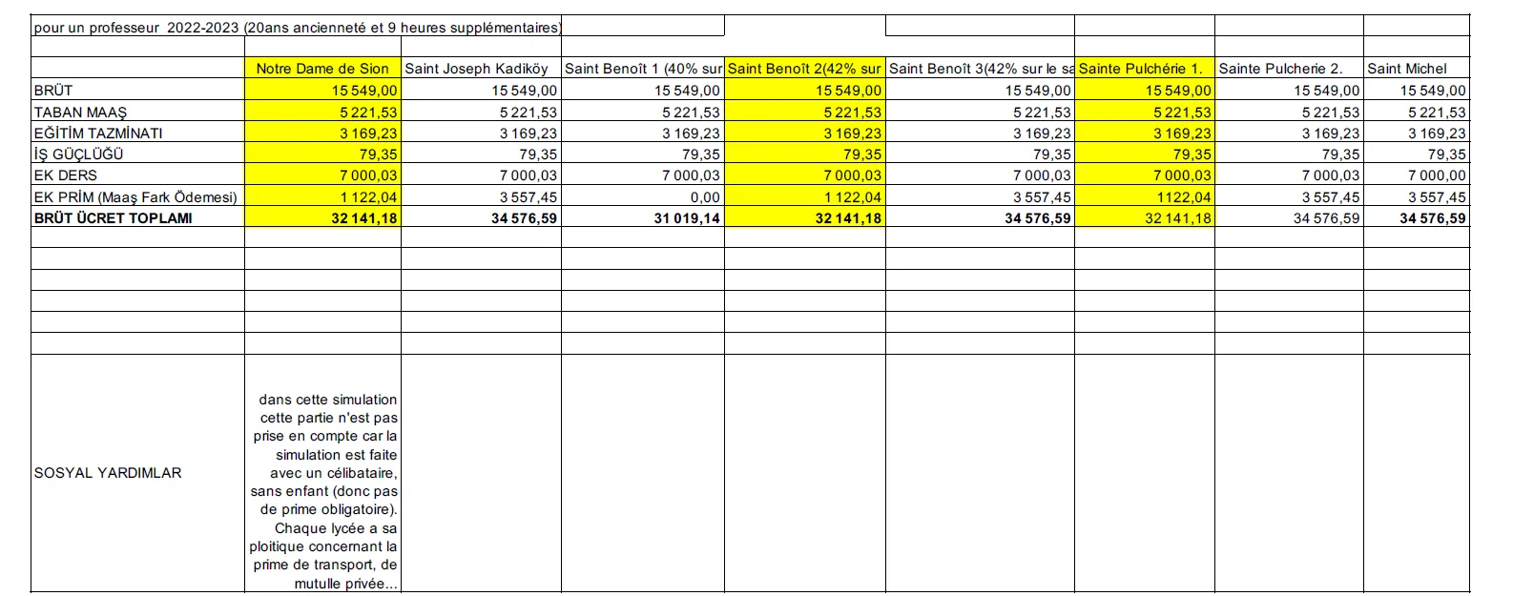Select the 'TABAN MAAŞ' row label
This screenshot has height=596, width=1513.
coord(138,112)
